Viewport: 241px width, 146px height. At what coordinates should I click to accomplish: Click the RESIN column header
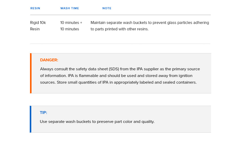pyautogui.click(x=35, y=8)
